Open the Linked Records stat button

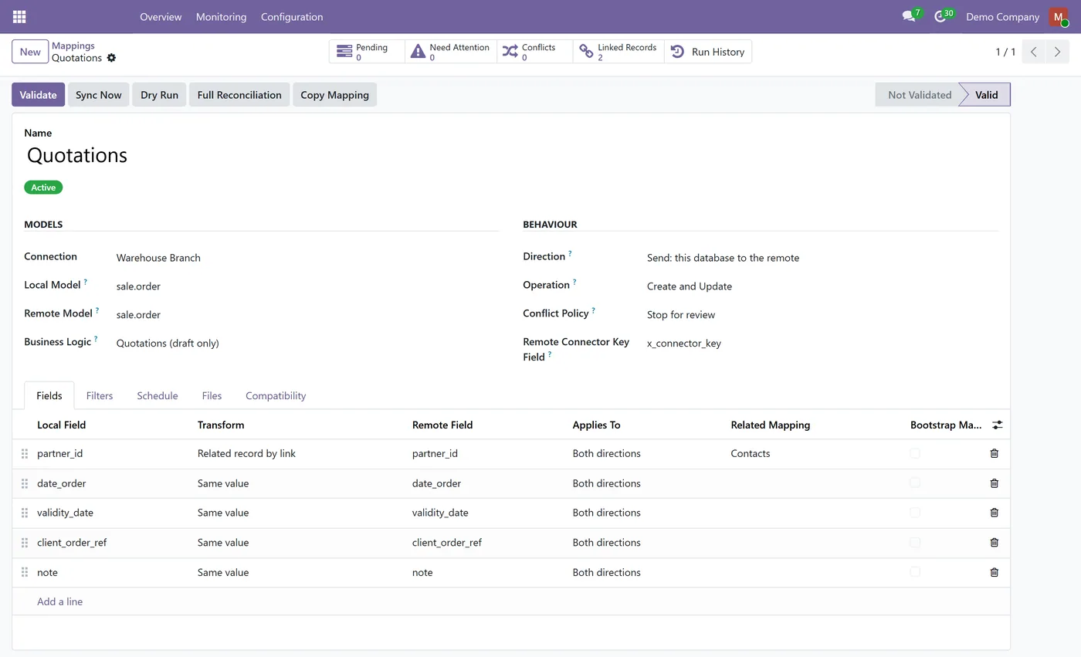point(618,52)
